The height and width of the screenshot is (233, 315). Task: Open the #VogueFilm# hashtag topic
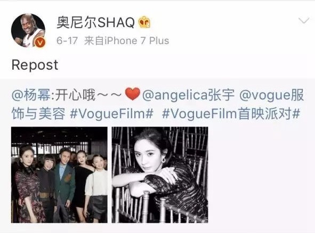pyautogui.click(x=112, y=113)
